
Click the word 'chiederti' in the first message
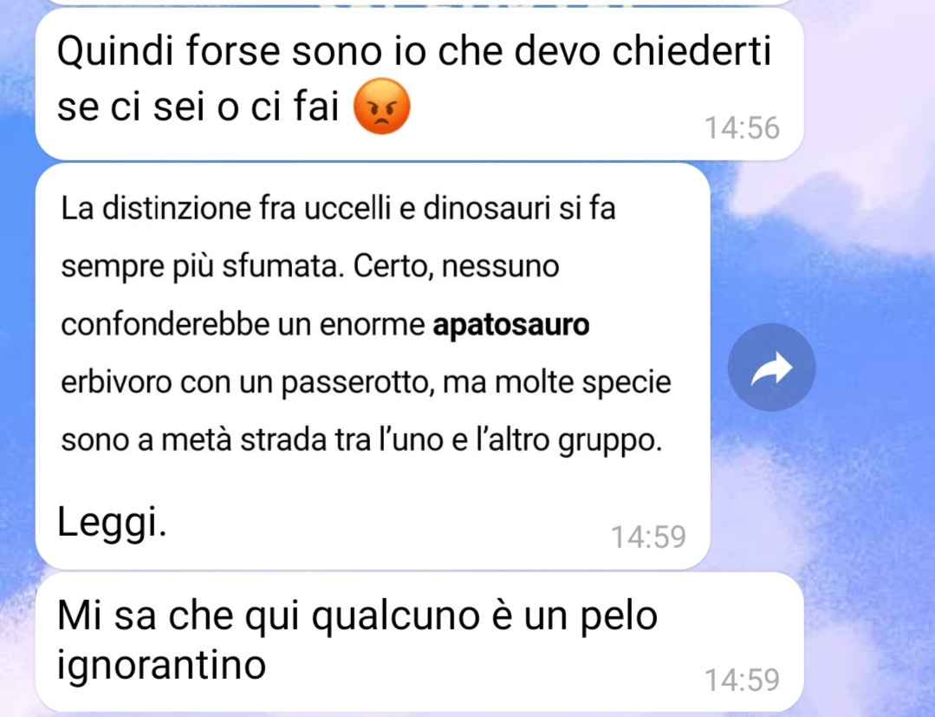coord(692,50)
